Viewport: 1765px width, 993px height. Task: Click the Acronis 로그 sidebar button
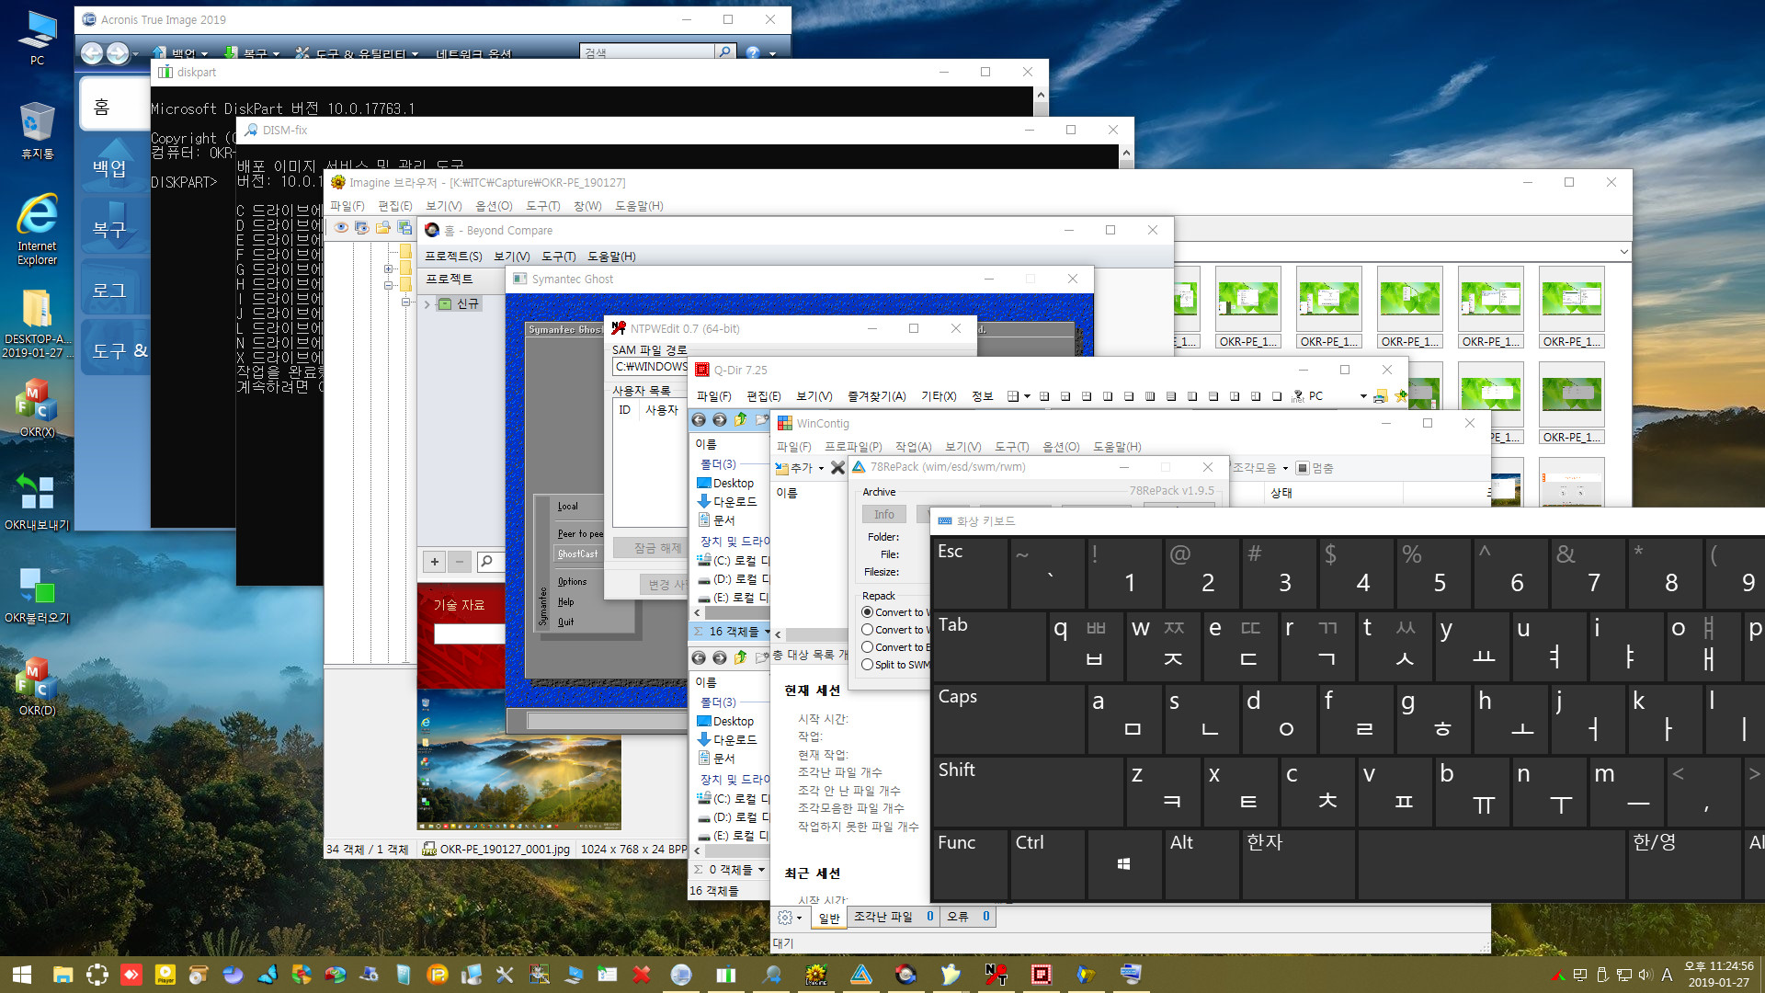click(x=113, y=291)
